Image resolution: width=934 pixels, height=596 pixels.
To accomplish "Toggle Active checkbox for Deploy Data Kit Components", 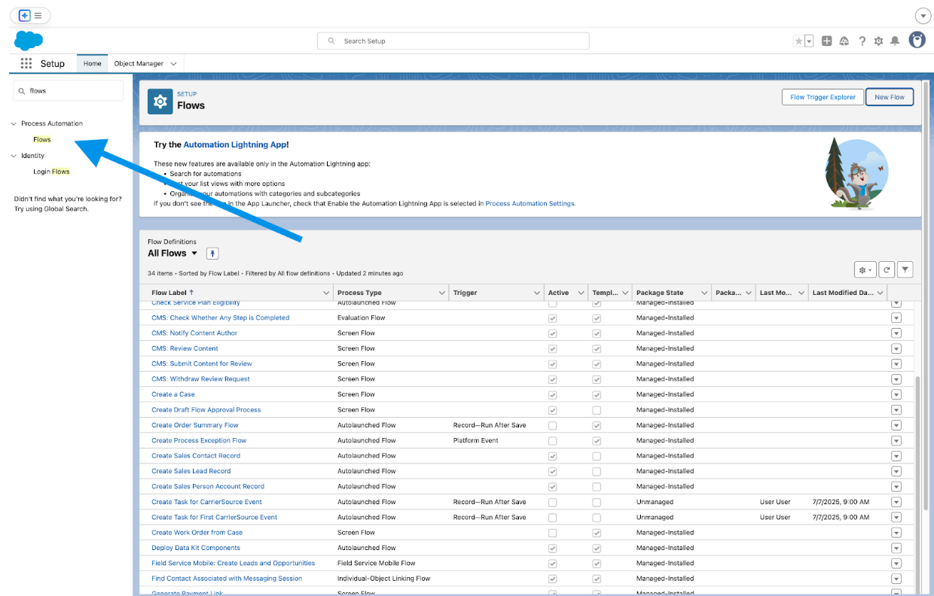I will click(x=553, y=548).
